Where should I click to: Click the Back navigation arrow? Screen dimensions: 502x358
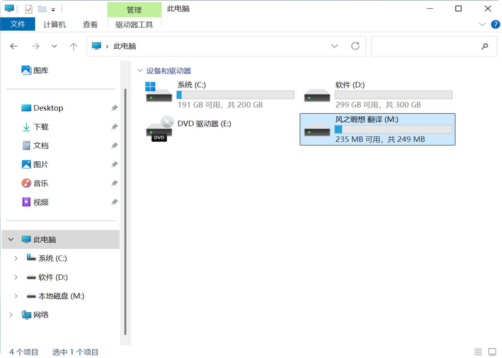pyautogui.click(x=14, y=46)
